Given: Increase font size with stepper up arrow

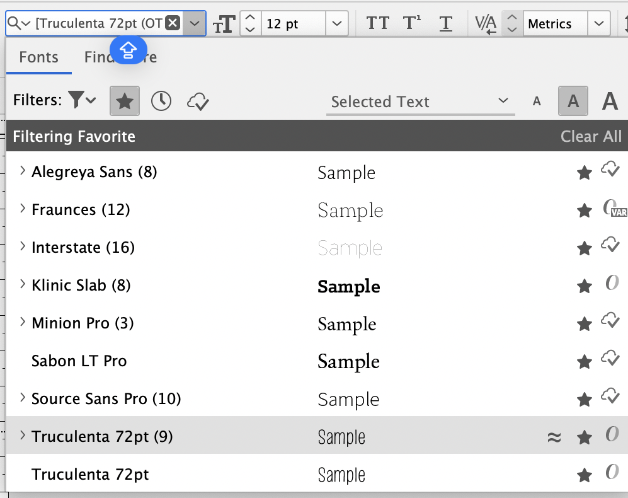Looking at the screenshot, I should point(250,17).
